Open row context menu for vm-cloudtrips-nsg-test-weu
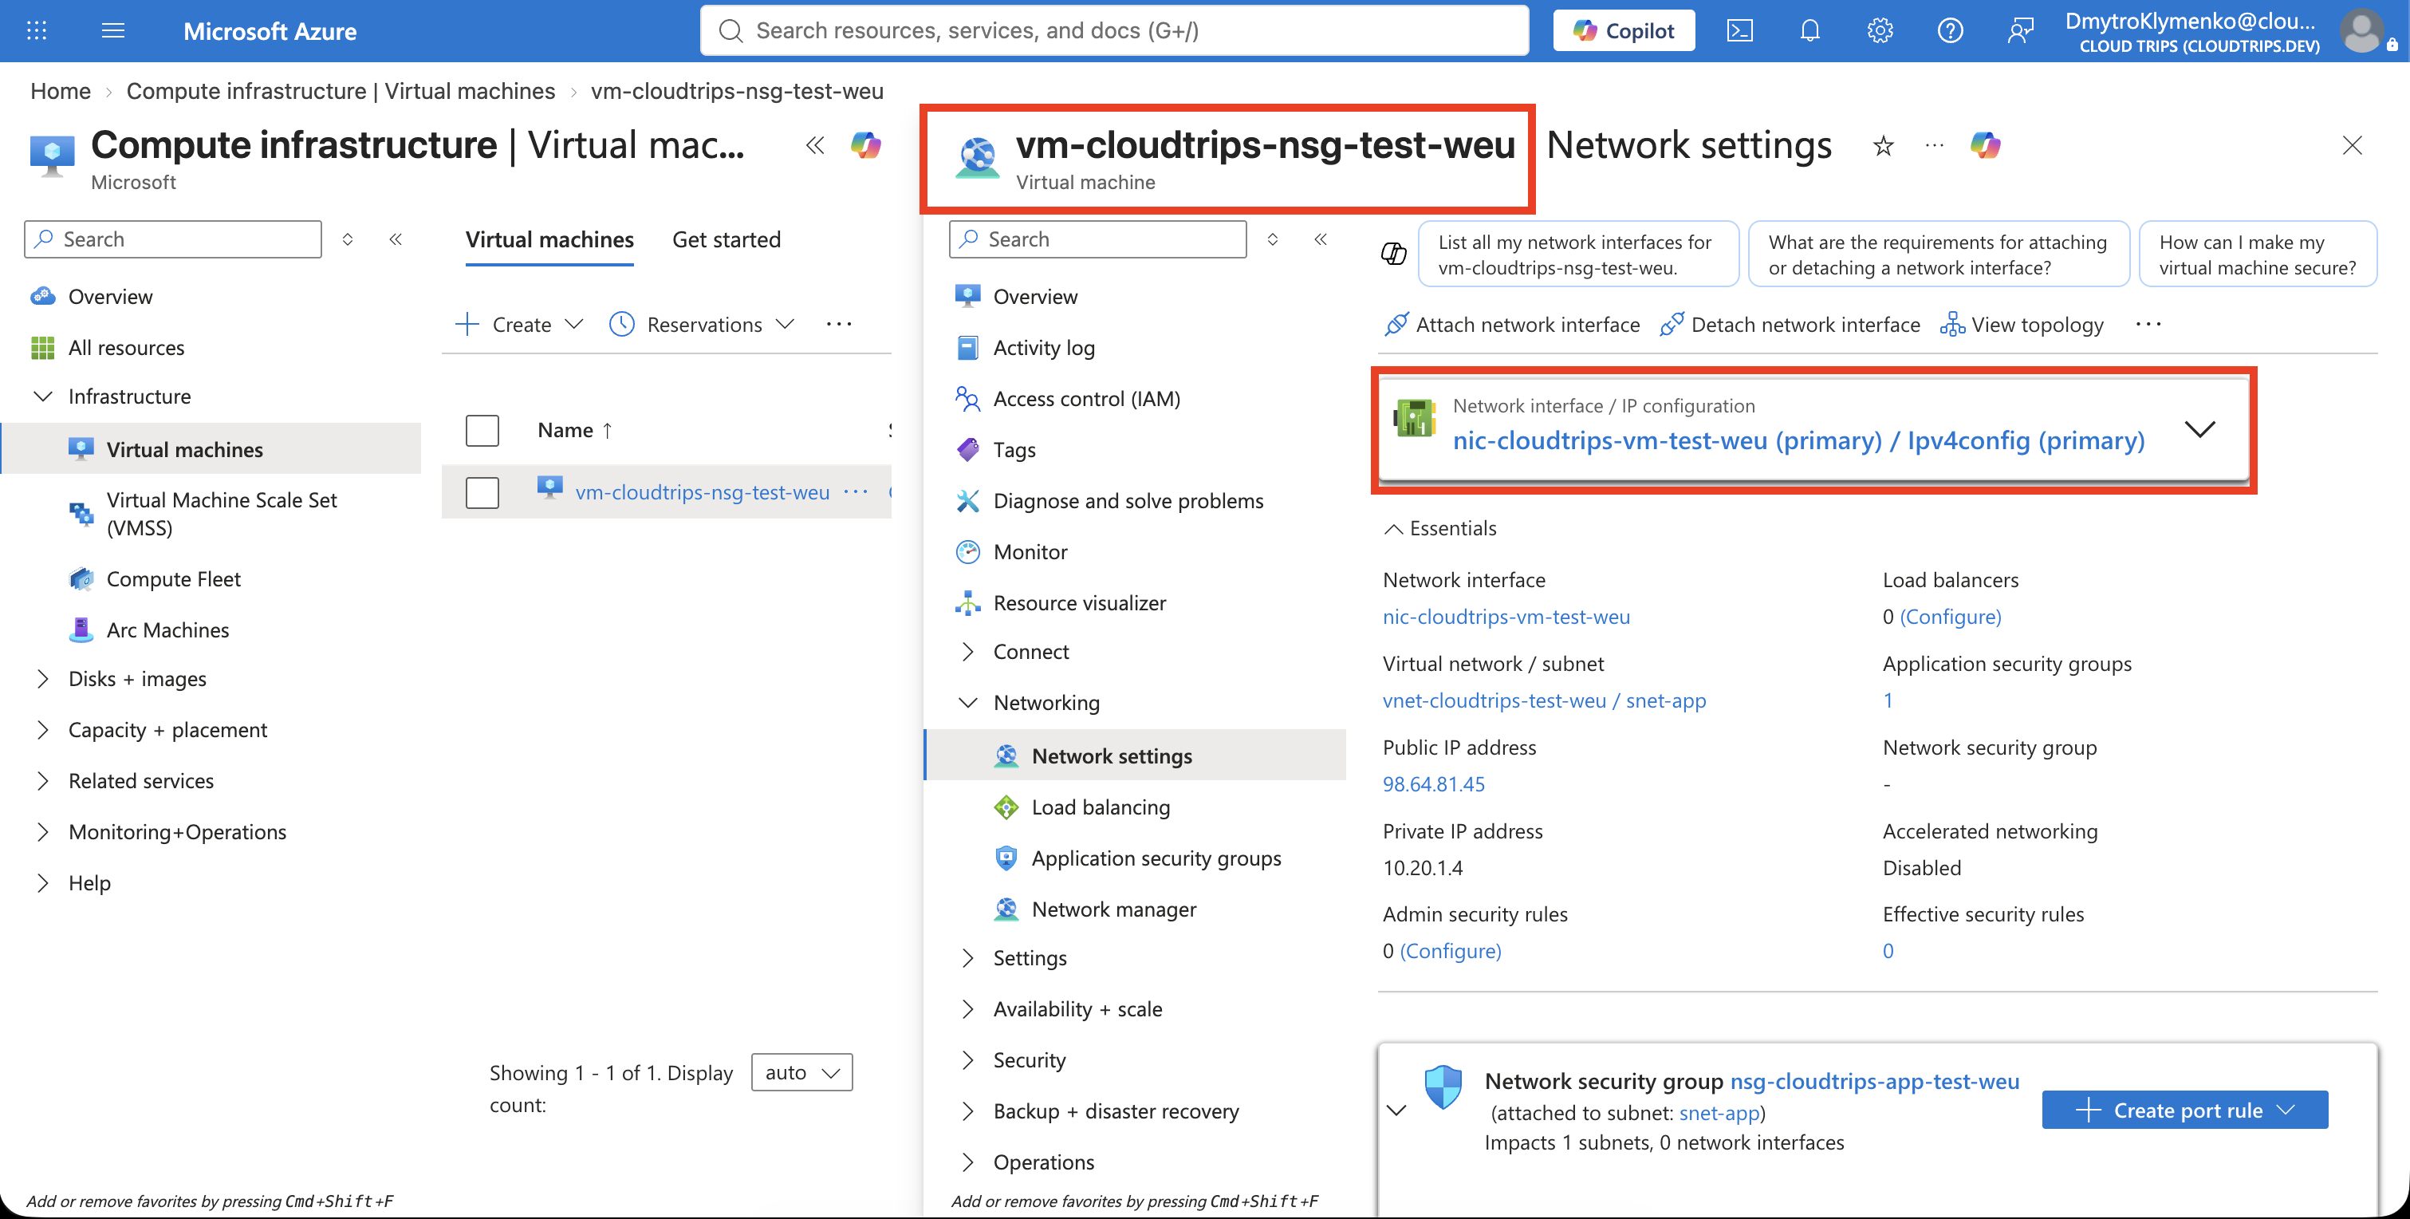 (855, 491)
